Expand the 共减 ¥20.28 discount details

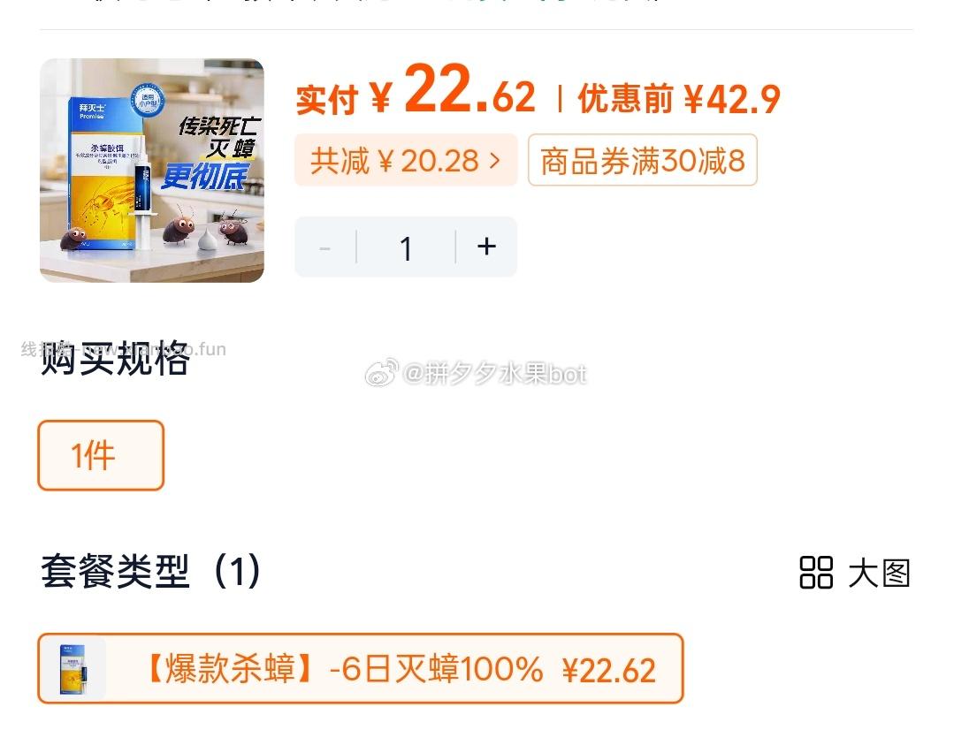click(x=406, y=160)
